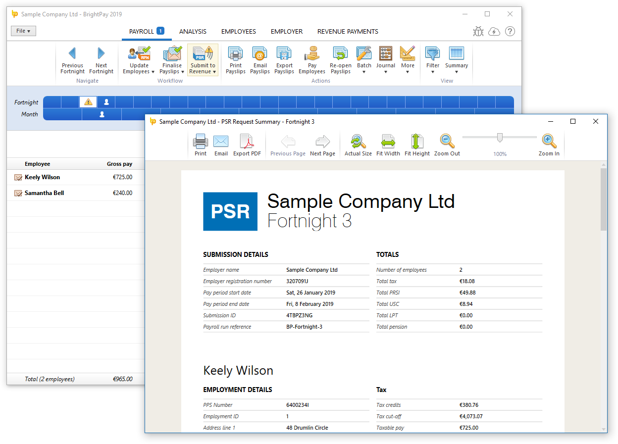
Task: Click the Total PRSI value €49.88
Action: [467, 293]
